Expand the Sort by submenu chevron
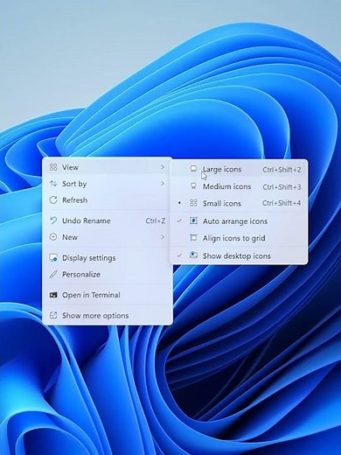Screen dimensions: 341x455 pyautogui.click(x=163, y=184)
